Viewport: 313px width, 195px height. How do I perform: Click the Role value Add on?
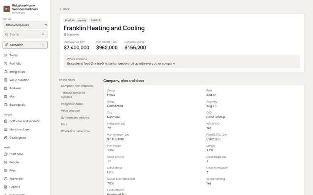(211, 95)
